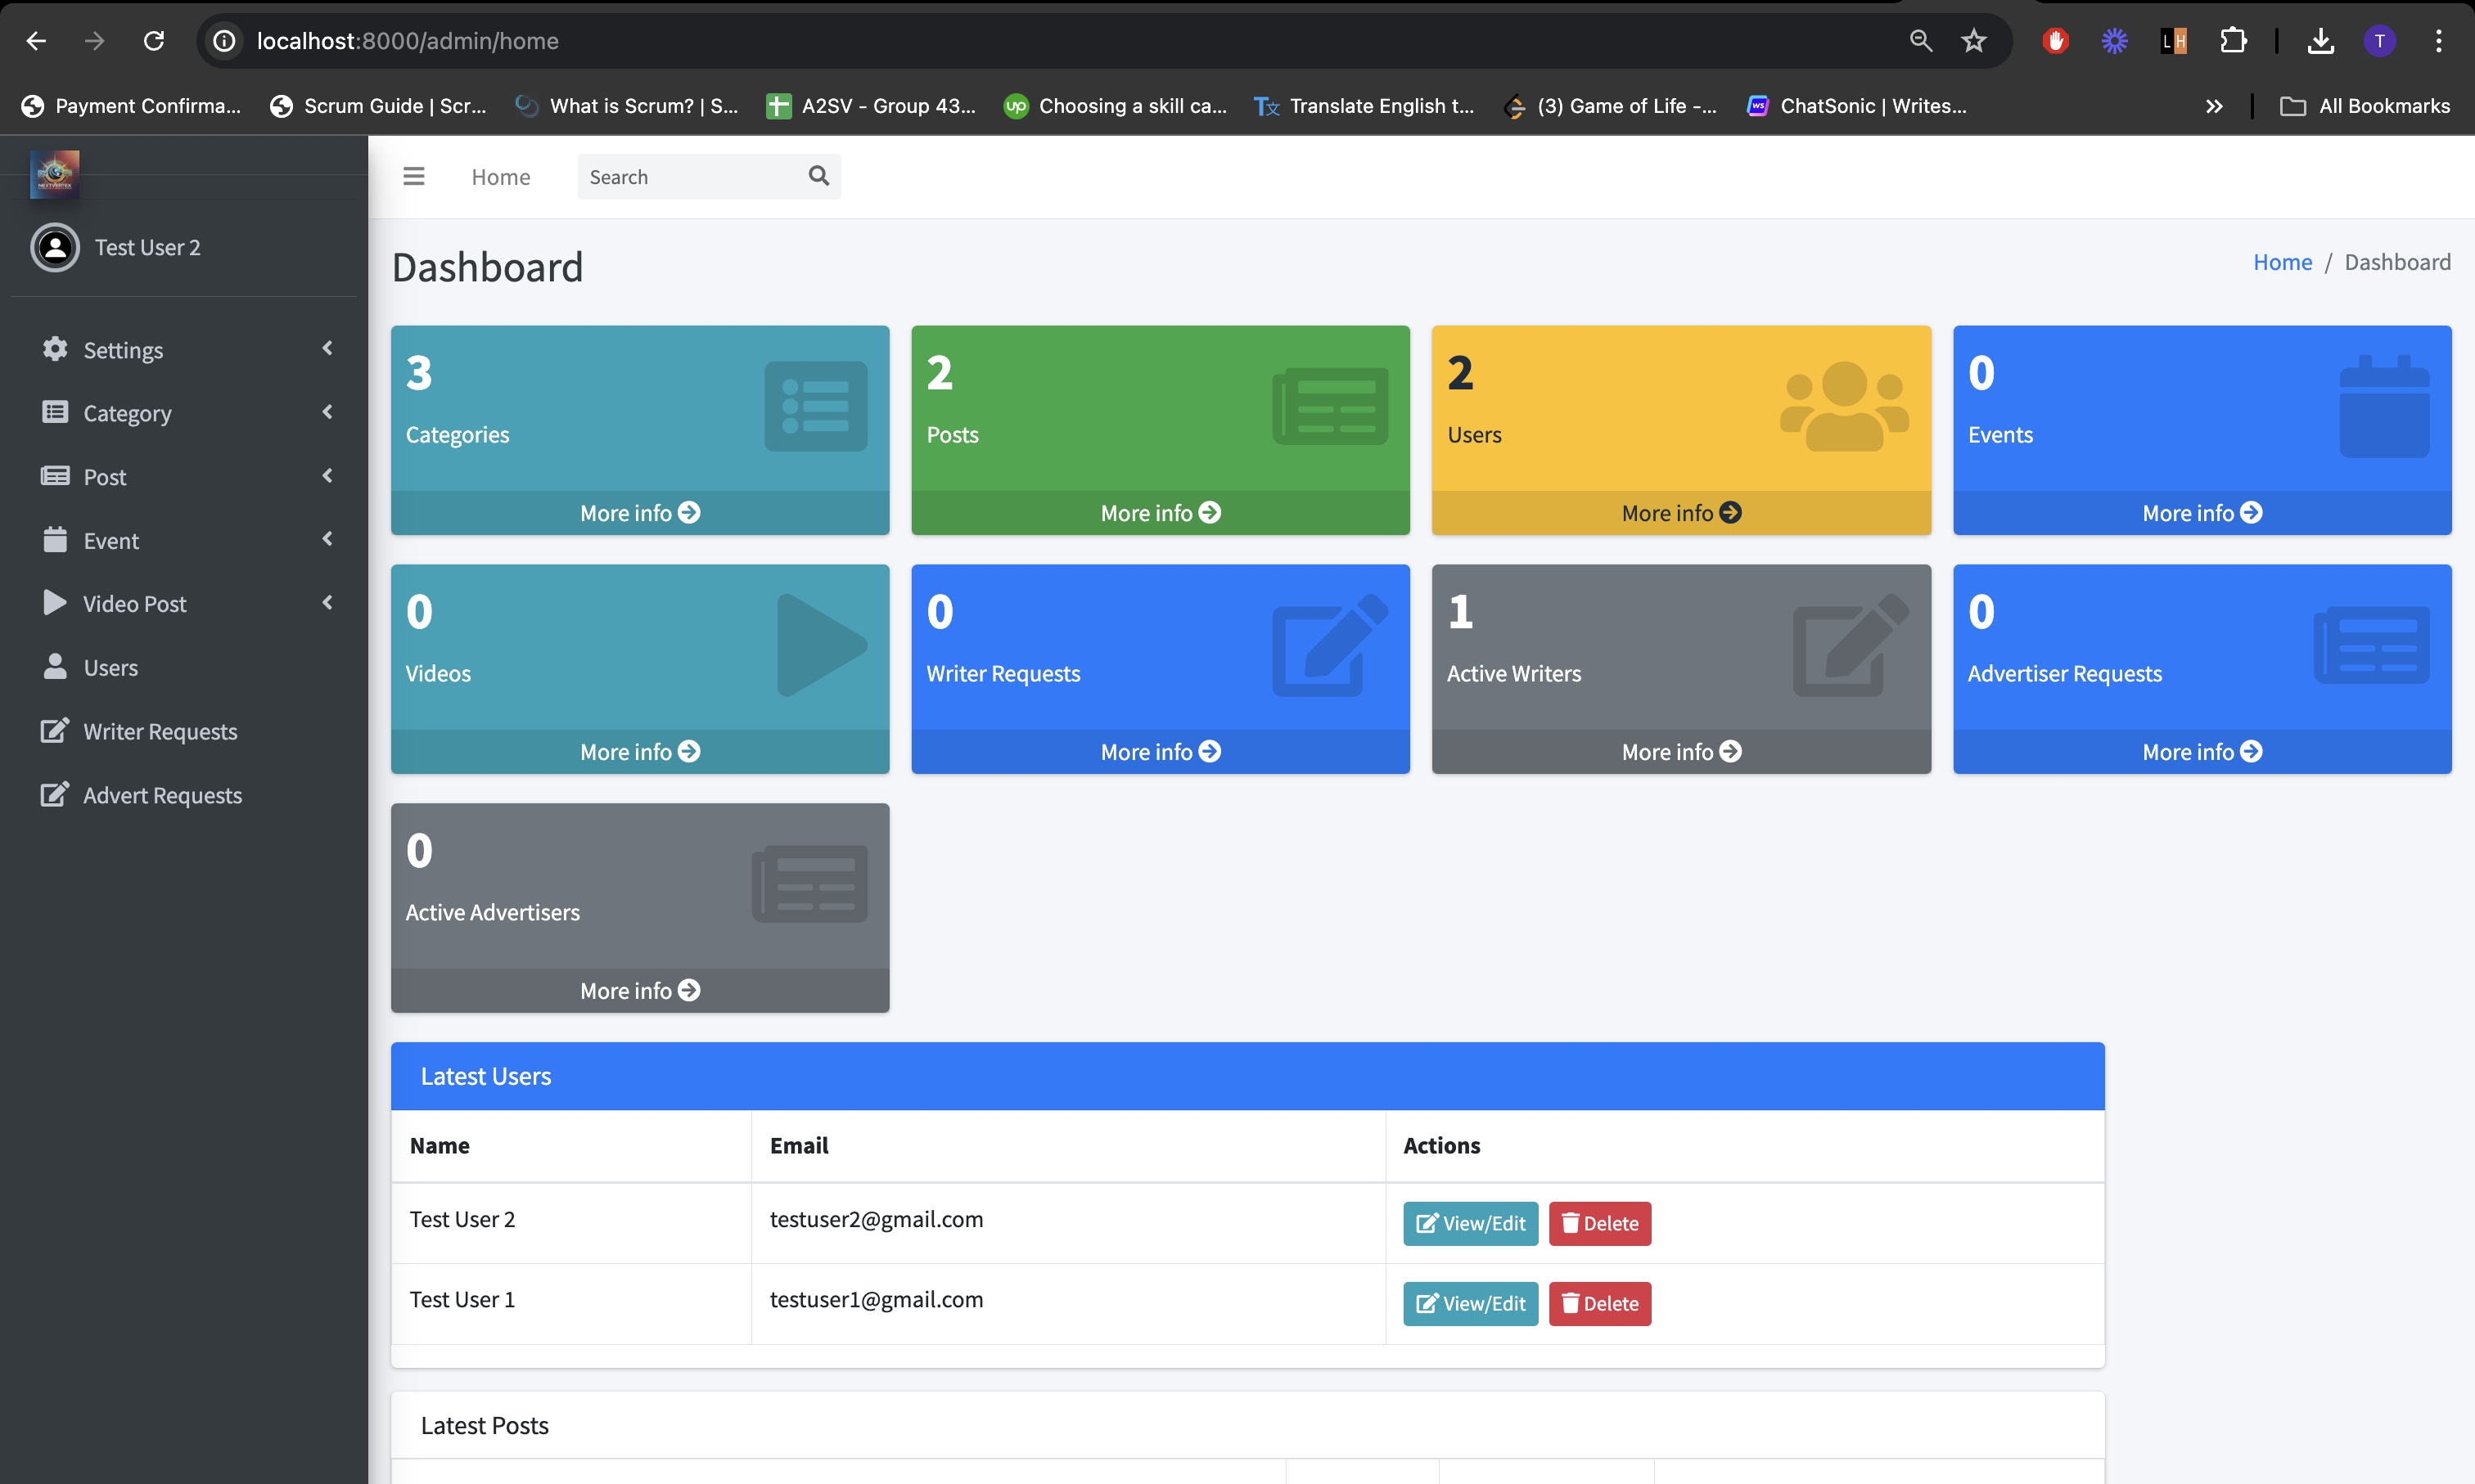Viewport: 2475px width, 1484px height.
Task: Click the browser address bar URL
Action: click(x=407, y=41)
